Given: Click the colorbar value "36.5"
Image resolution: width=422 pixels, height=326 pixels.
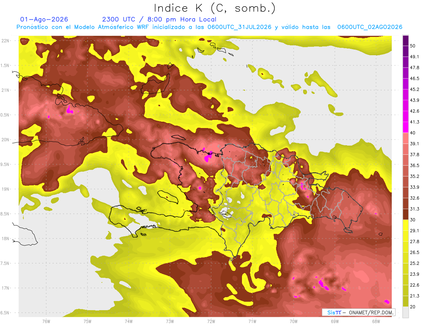Looking at the screenshot, I should point(414,165).
